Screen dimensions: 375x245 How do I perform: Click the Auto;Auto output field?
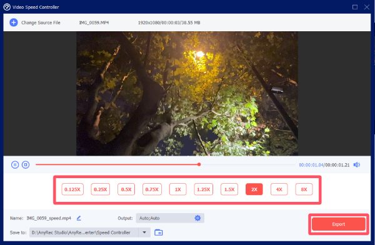170,218
